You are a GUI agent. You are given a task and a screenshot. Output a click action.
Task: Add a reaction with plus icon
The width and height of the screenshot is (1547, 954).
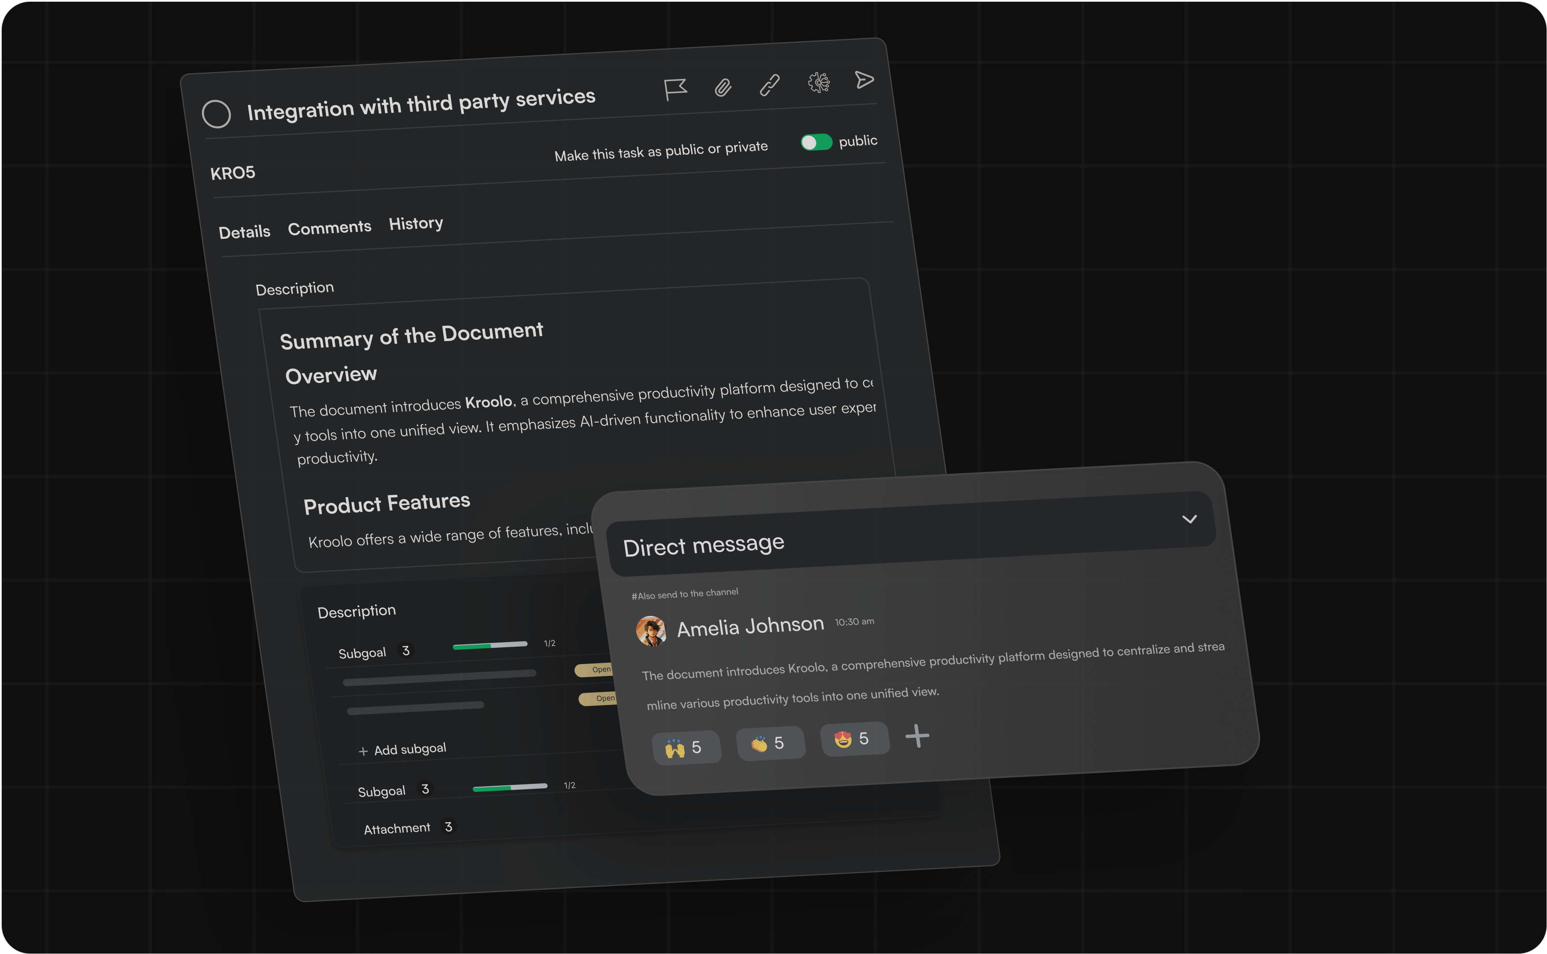click(917, 736)
